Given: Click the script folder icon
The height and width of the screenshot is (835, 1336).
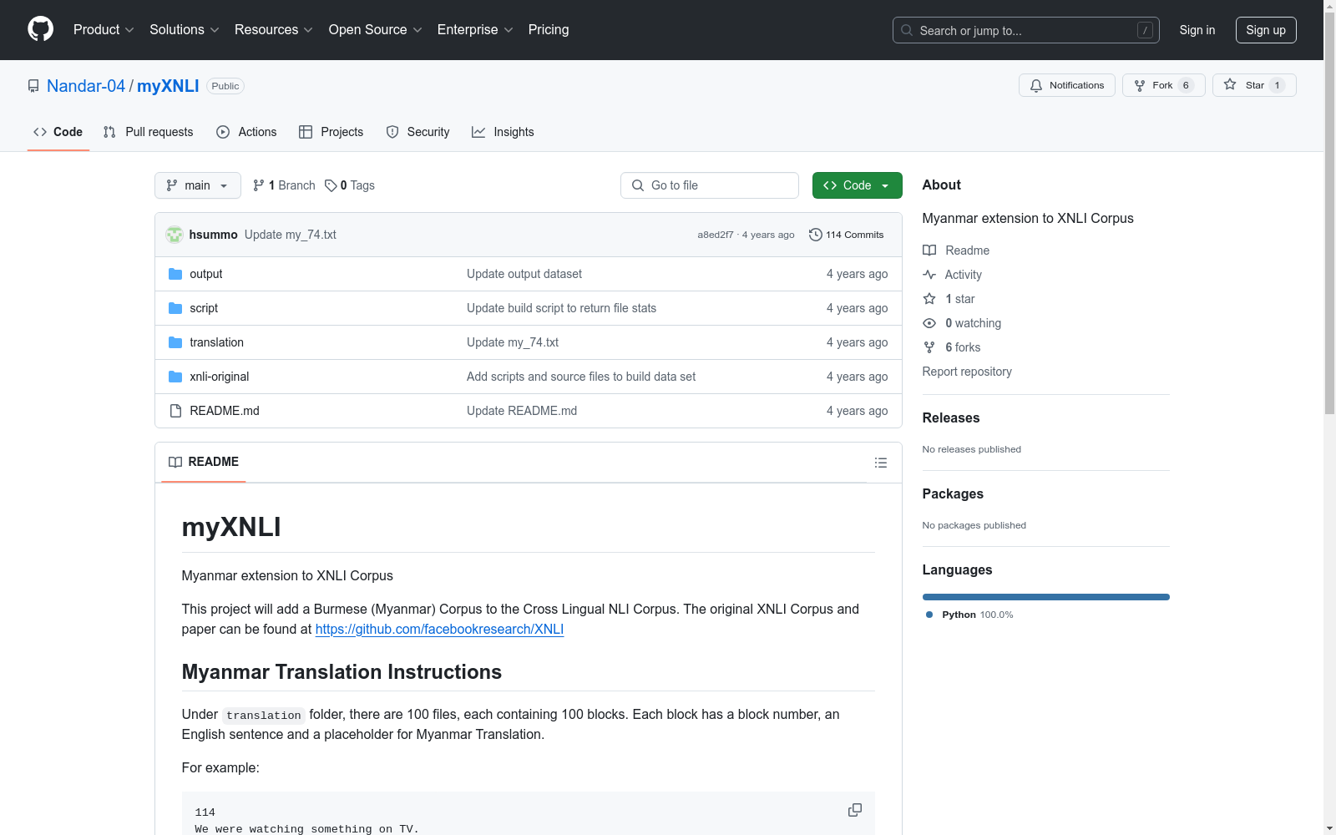Looking at the screenshot, I should point(175,308).
